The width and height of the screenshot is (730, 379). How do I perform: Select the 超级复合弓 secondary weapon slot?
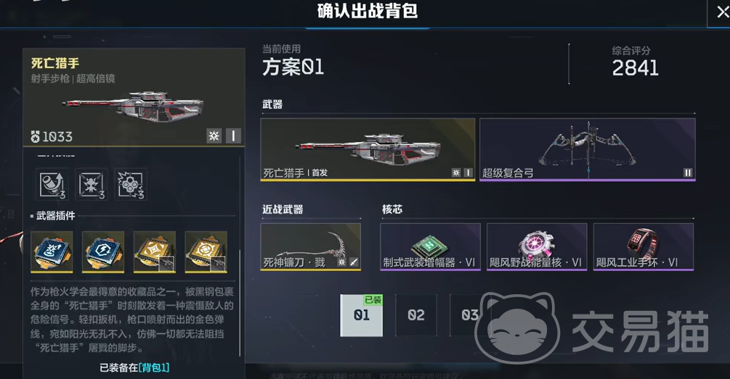(588, 149)
